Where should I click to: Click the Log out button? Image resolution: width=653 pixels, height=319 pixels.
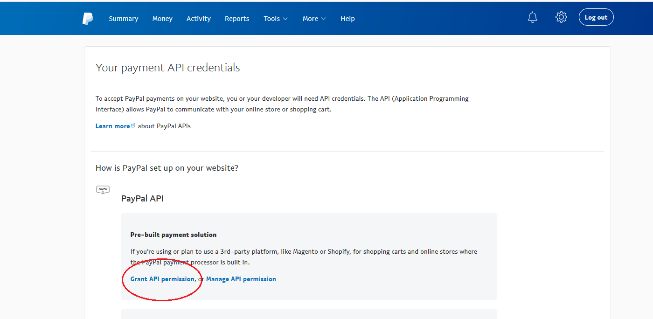596,17
